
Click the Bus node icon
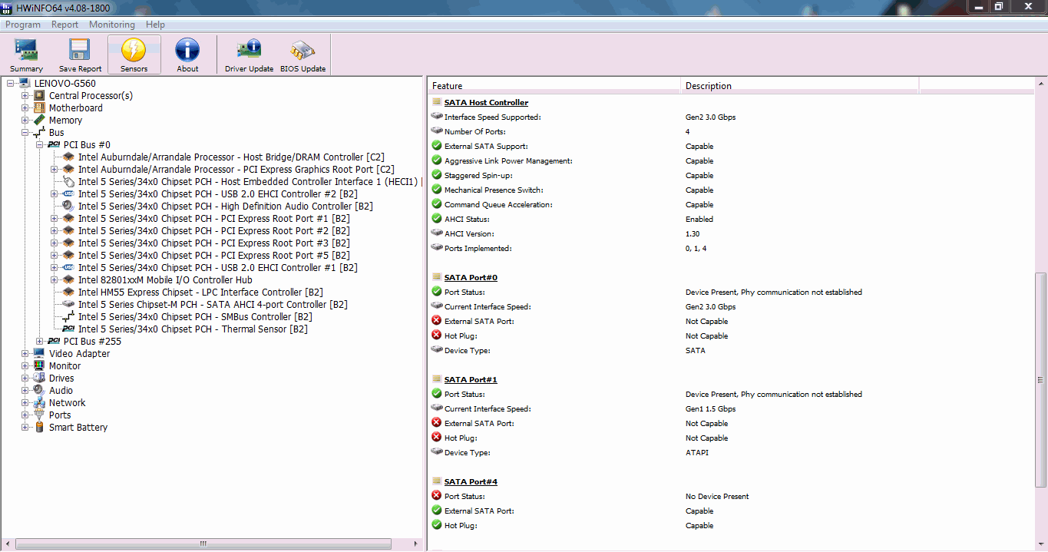point(39,133)
